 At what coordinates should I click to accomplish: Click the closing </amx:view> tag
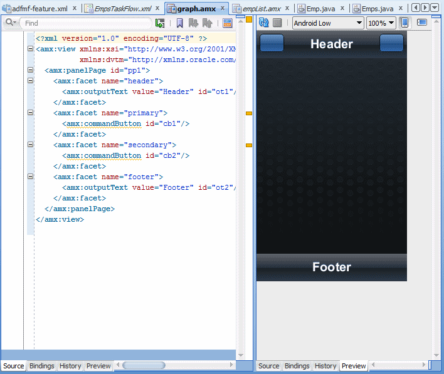click(60, 219)
